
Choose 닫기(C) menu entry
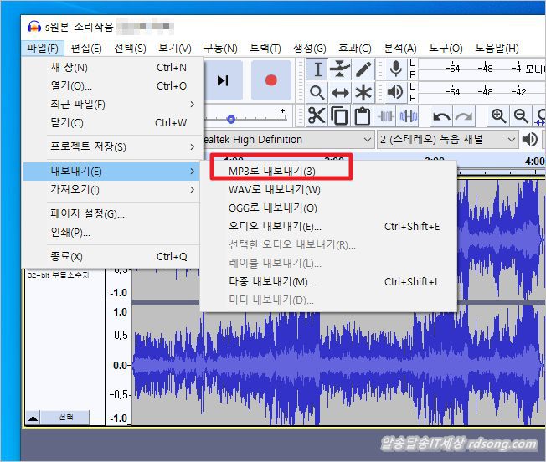111,123
